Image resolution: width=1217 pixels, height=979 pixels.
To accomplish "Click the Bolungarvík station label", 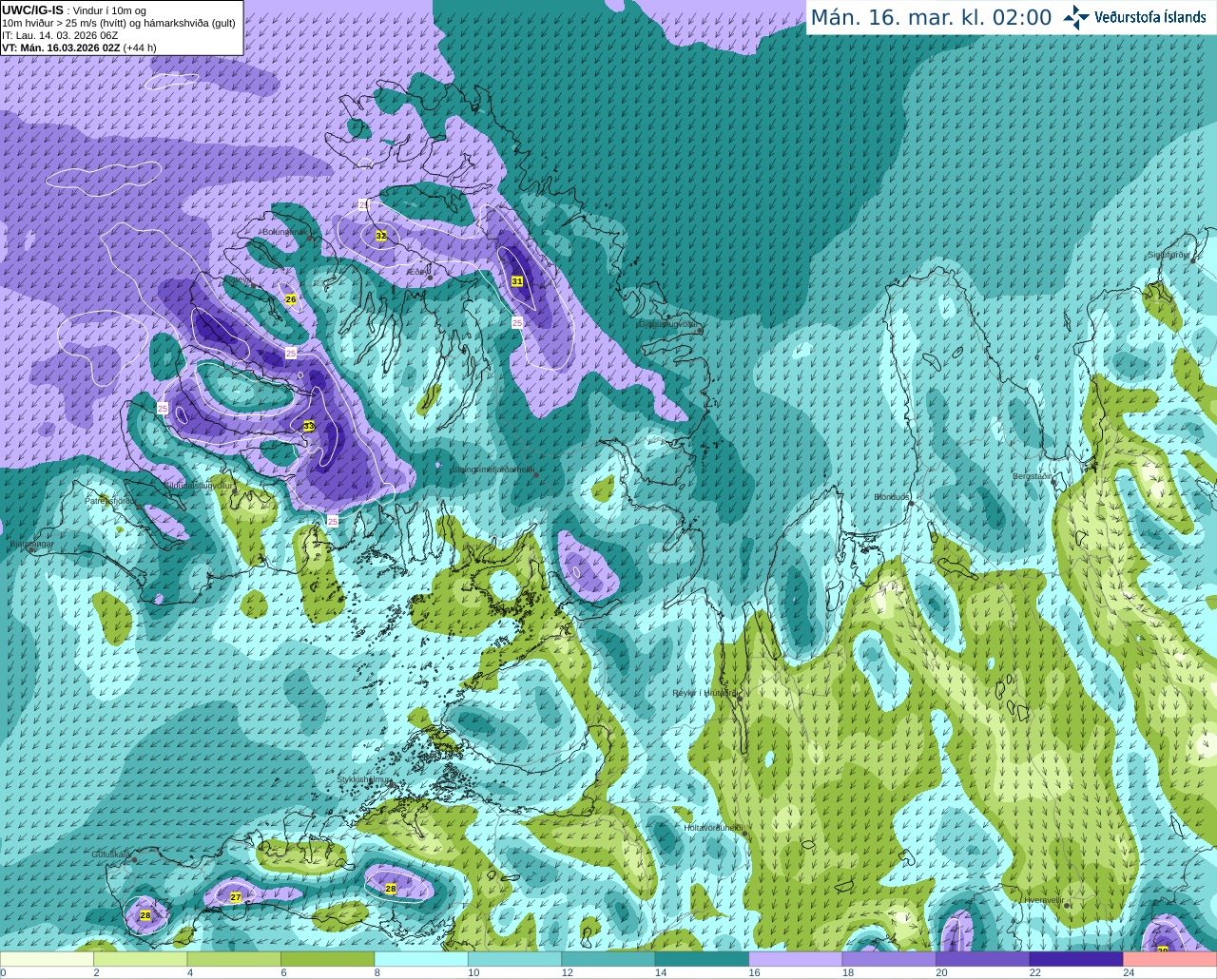I will coord(285,231).
